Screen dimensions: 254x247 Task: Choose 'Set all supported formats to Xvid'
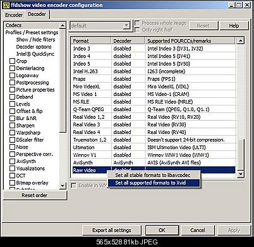(154, 183)
